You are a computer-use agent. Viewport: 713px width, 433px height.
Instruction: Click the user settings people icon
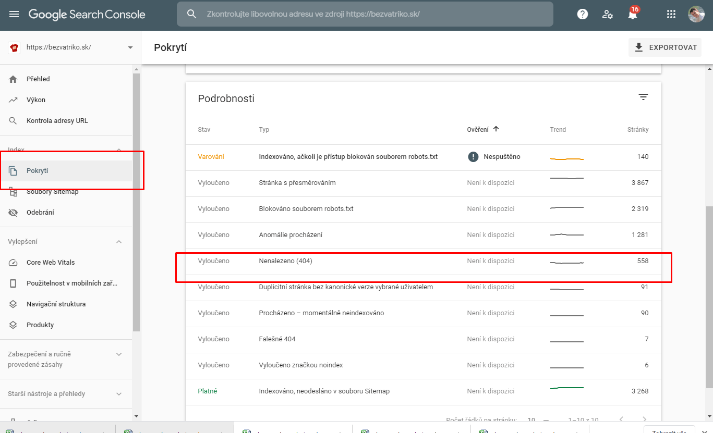608,15
